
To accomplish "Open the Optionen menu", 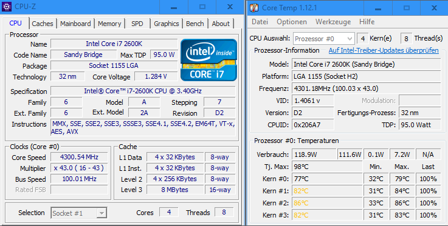I will click(292, 22).
